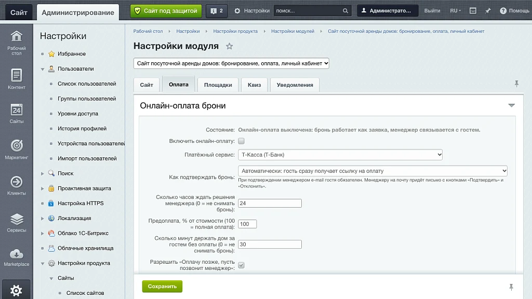Click the pin icon next to Сохранить bar
532x299 pixels.
tap(511, 288)
